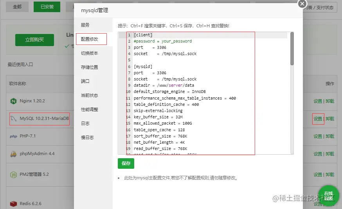Click the green 保存 button
This screenshot has height=209, width=342.
click(x=126, y=164)
